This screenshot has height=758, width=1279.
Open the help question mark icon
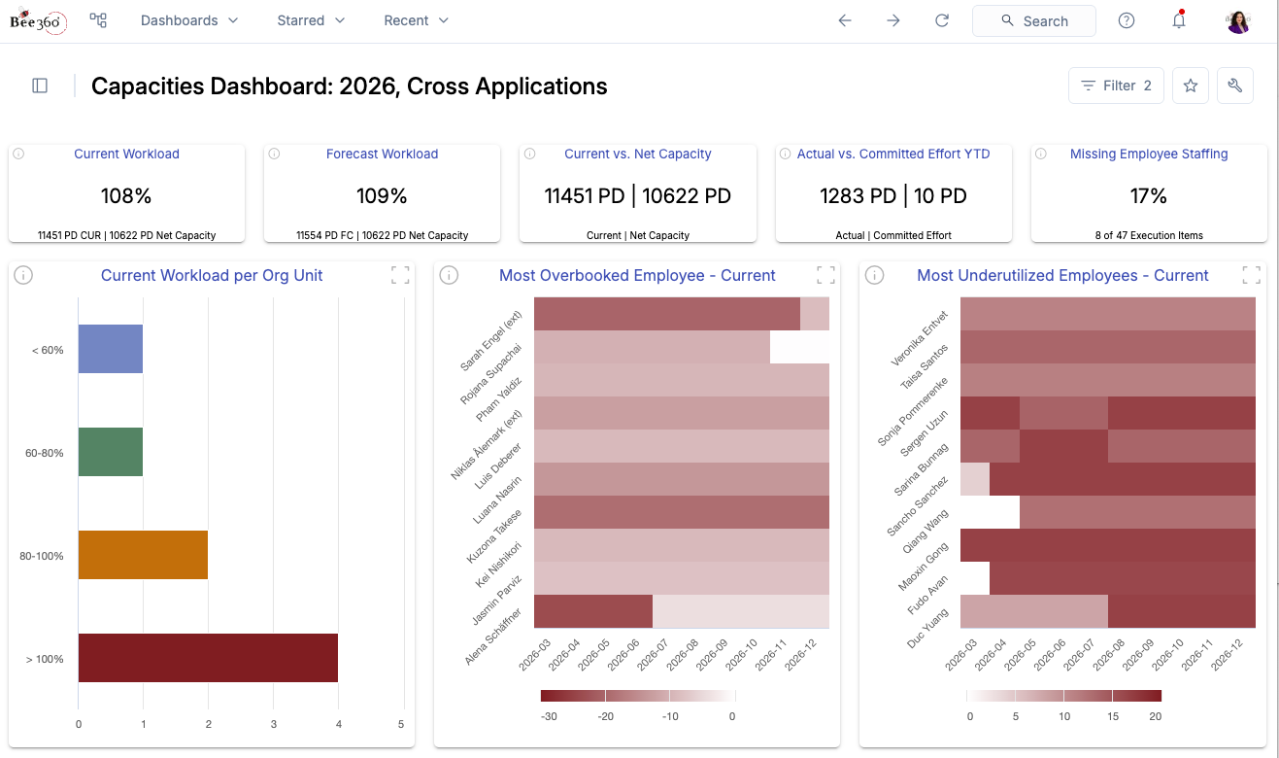[x=1127, y=20]
